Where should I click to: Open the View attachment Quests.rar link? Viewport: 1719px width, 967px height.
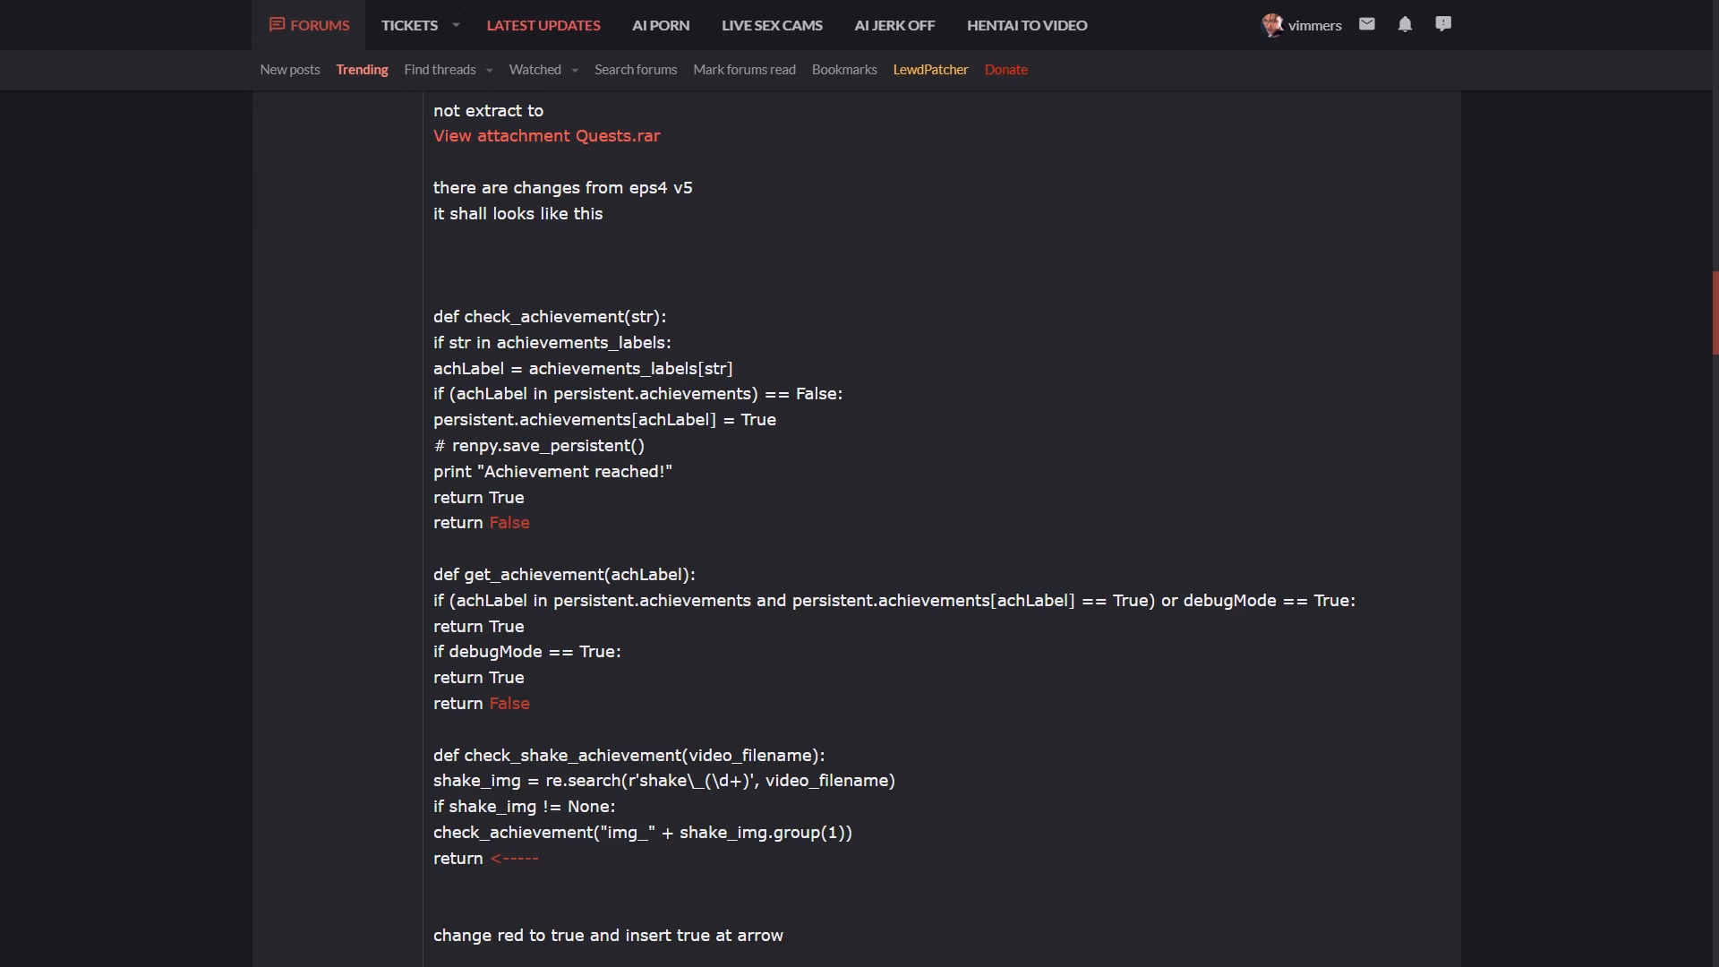pos(546,136)
